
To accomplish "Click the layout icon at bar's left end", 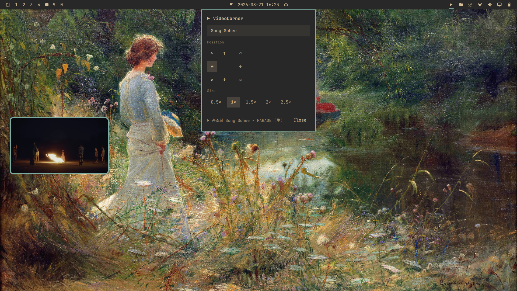I will (x=8, y=5).
